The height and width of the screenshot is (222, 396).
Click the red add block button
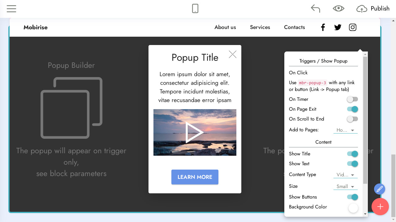[380, 207]
